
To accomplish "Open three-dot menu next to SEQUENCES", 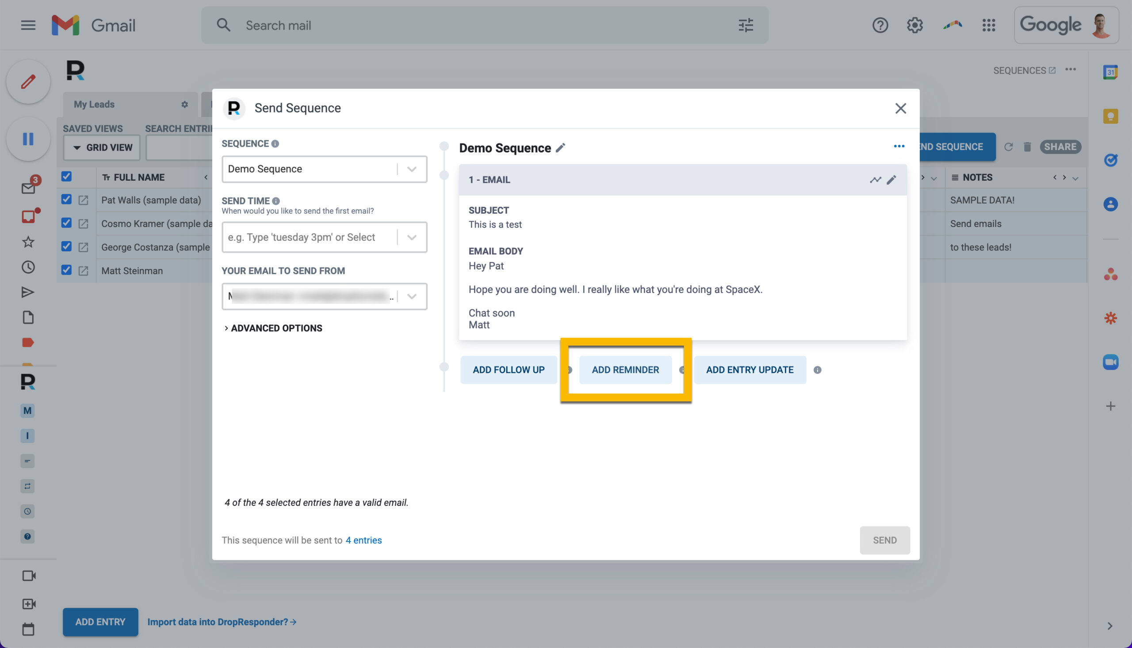I will click(x=1070, y=69).
